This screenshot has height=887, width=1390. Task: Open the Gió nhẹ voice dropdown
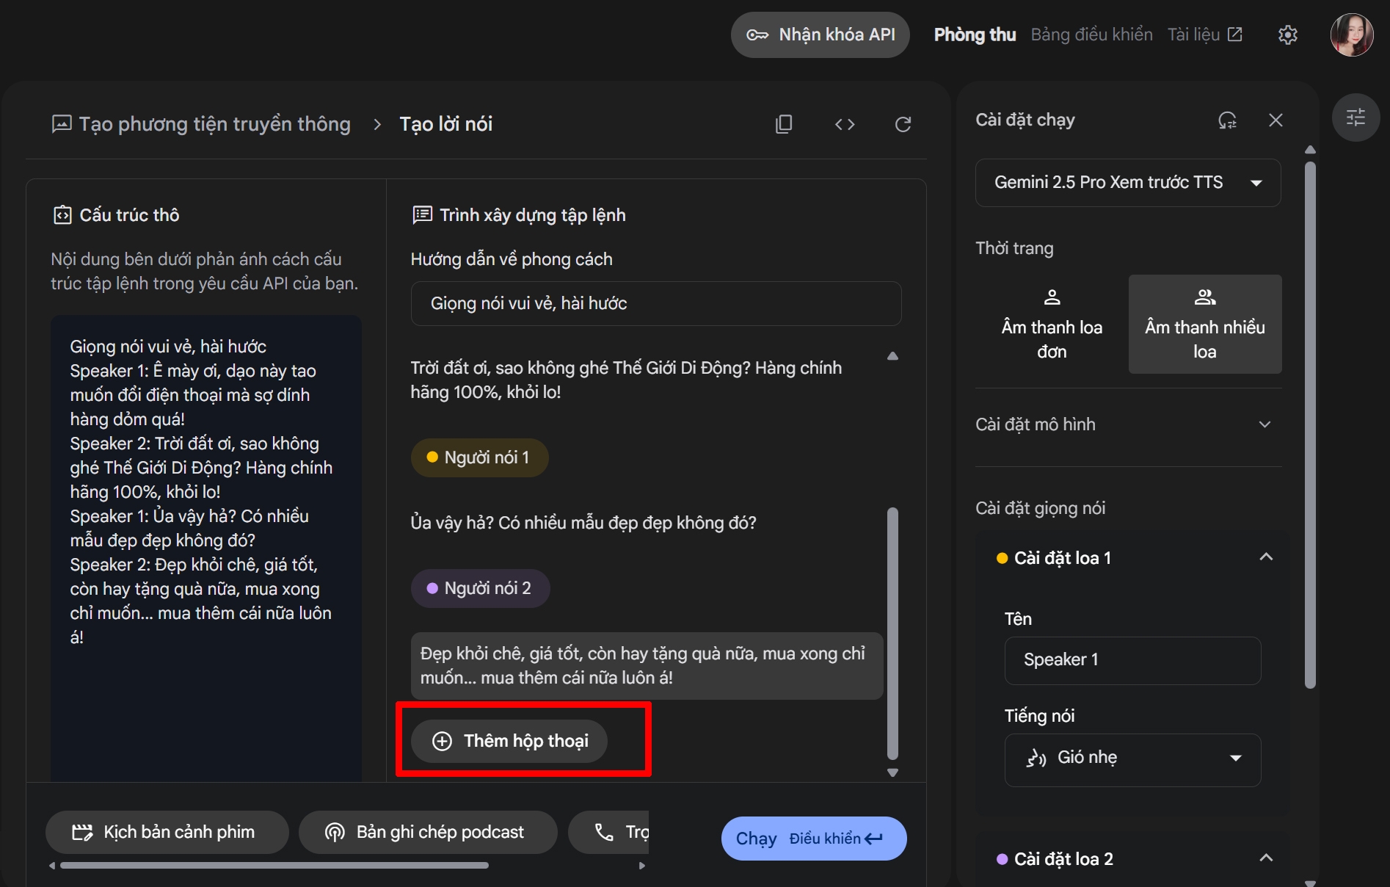point(1132,759)
